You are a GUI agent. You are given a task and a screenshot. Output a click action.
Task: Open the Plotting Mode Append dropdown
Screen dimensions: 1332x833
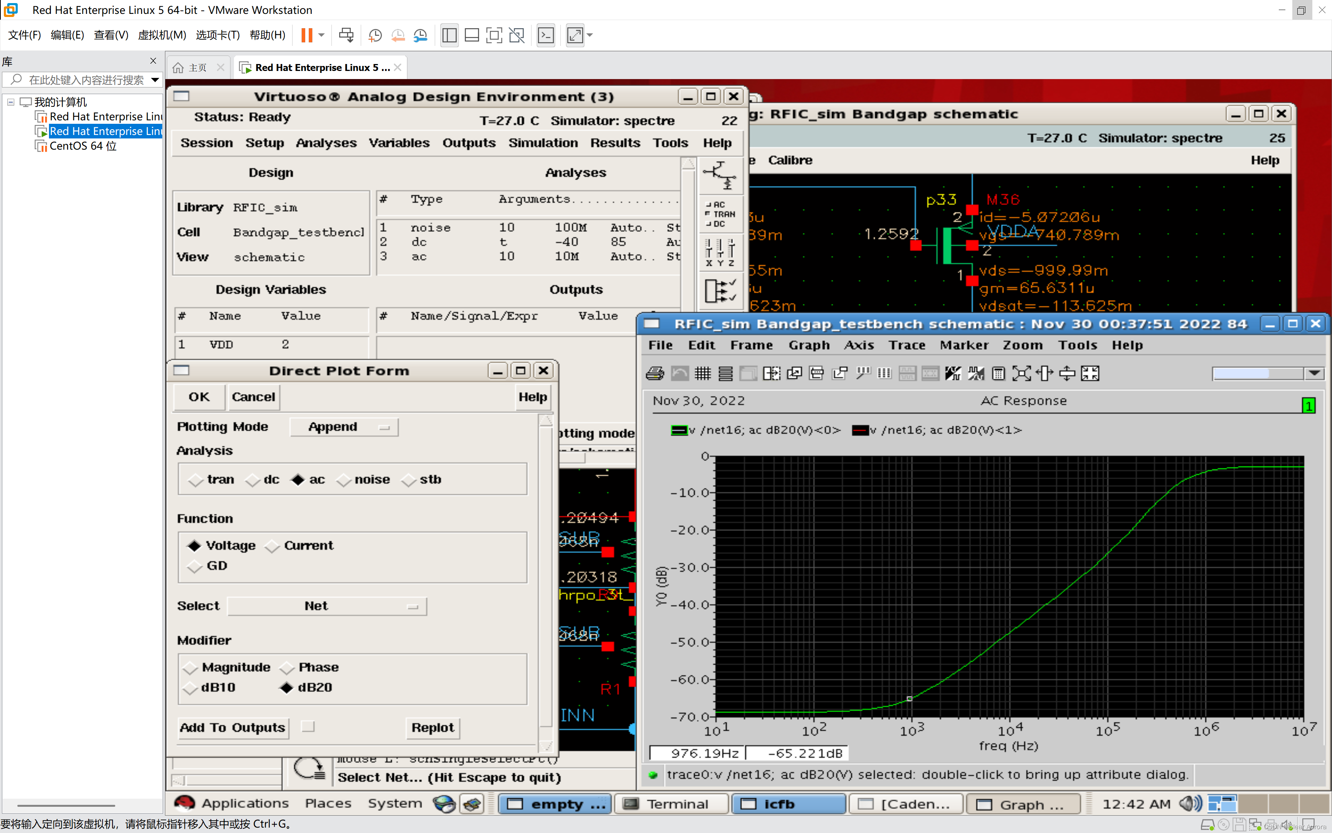tap(344, 427)
